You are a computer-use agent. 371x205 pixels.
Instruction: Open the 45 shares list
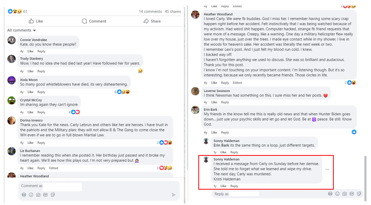pos(173,12)
